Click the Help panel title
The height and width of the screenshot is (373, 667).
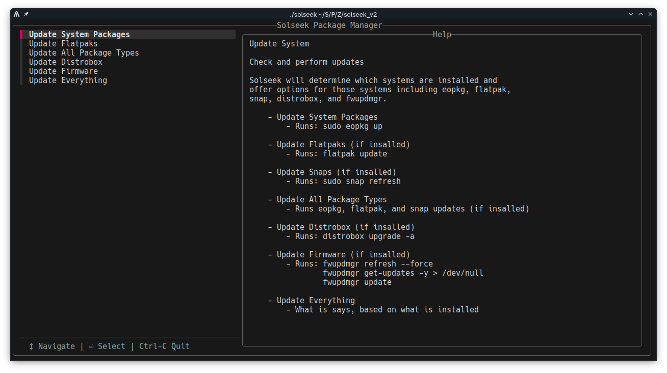click(x=442, y=35)
